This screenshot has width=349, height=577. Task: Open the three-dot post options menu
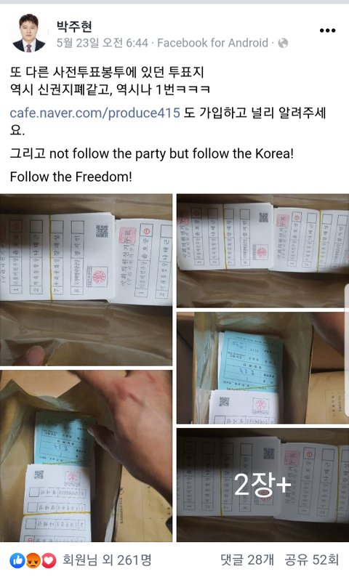(327, 31)
